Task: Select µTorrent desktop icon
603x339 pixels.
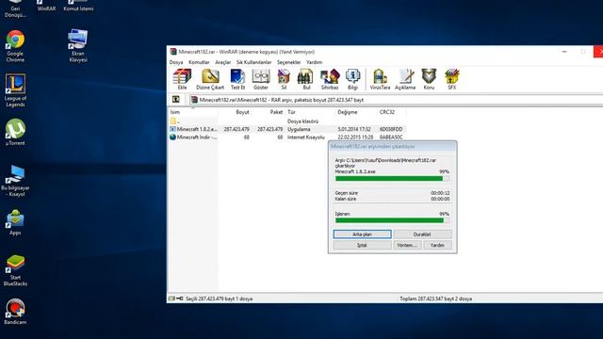Action: coord(15,132)
